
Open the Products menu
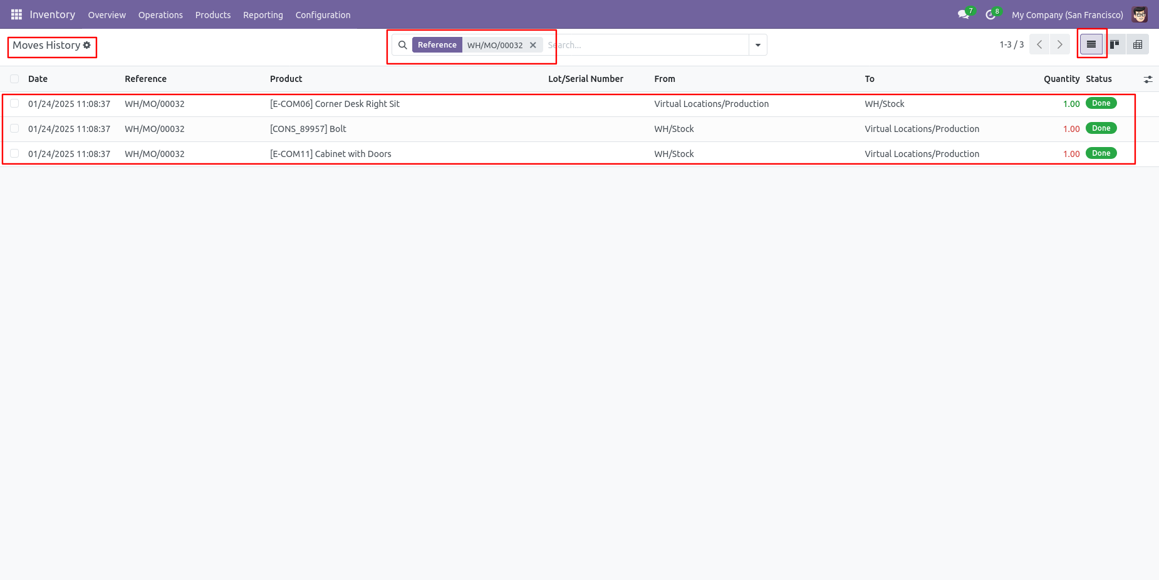213,15
